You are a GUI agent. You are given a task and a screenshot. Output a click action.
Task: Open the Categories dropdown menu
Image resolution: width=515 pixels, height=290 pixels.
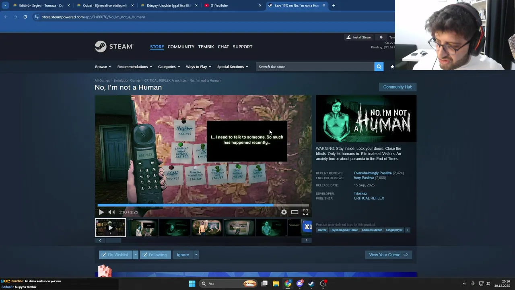click(x=169, y=66)
